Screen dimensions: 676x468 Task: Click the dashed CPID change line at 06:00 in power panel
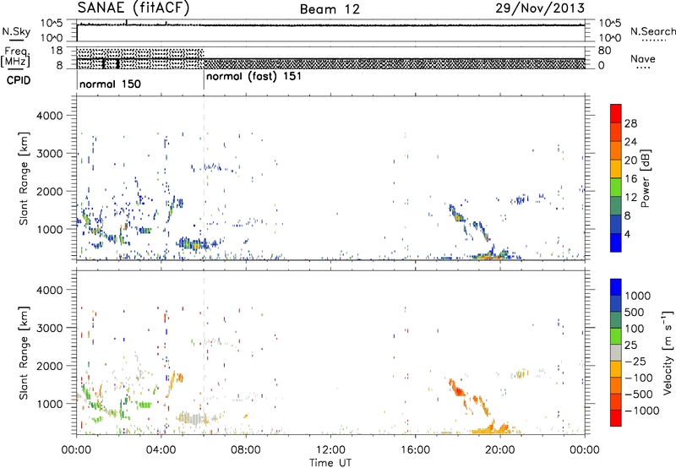pos(204,178)
